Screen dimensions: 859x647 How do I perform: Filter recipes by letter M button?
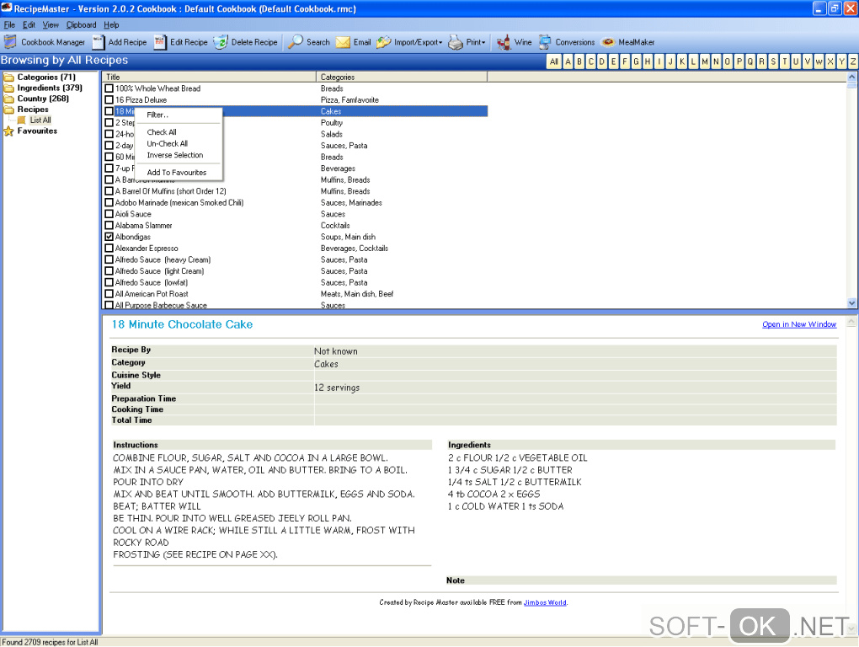[x=705, y=61]
